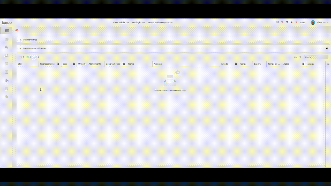Image resolution: width=331 pixels, height=186 pixels.
Task: Open the contacts group sidebar icon
Action: 7,56
